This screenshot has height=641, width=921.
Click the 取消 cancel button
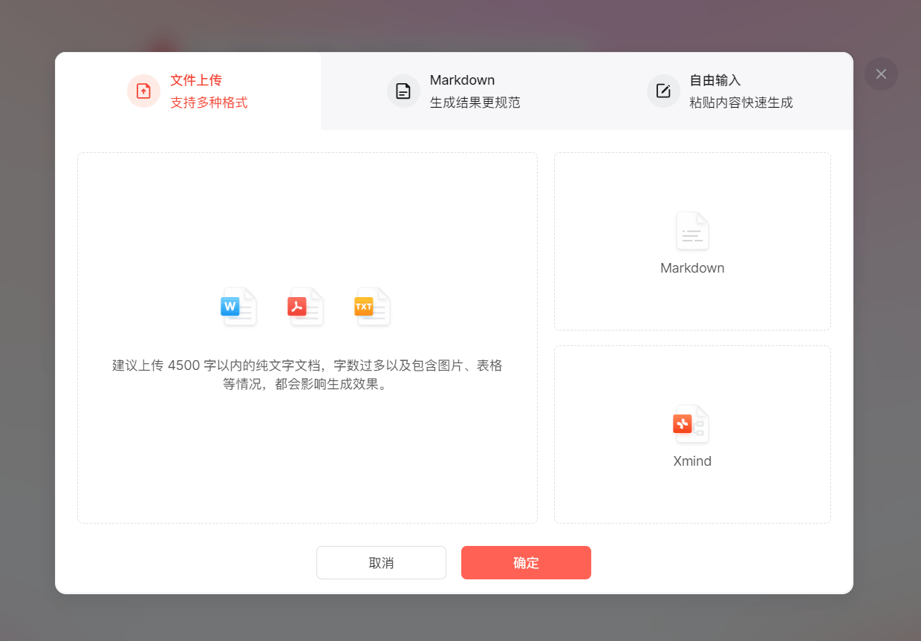pos(381,562)
